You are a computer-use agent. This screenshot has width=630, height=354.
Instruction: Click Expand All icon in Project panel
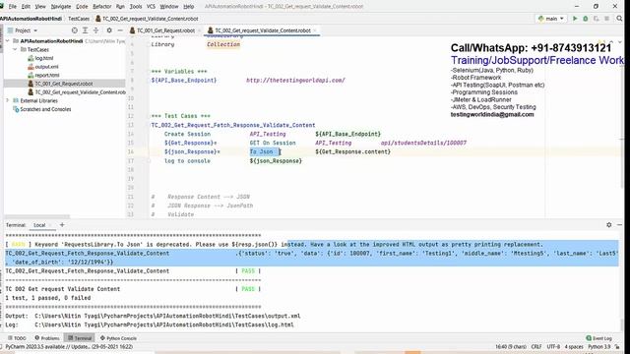pos(86,30)
